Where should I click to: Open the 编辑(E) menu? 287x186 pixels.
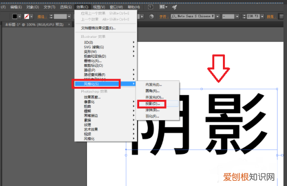point(16,7)
